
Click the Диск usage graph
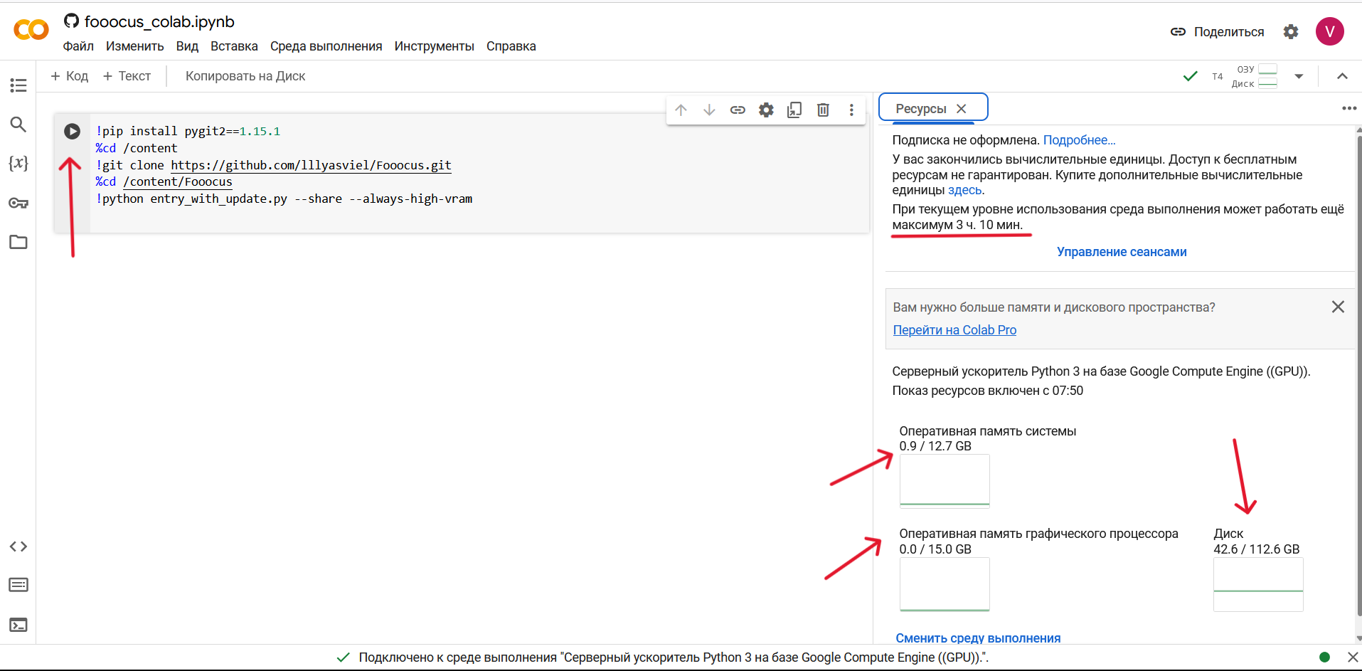[1258, 584]
